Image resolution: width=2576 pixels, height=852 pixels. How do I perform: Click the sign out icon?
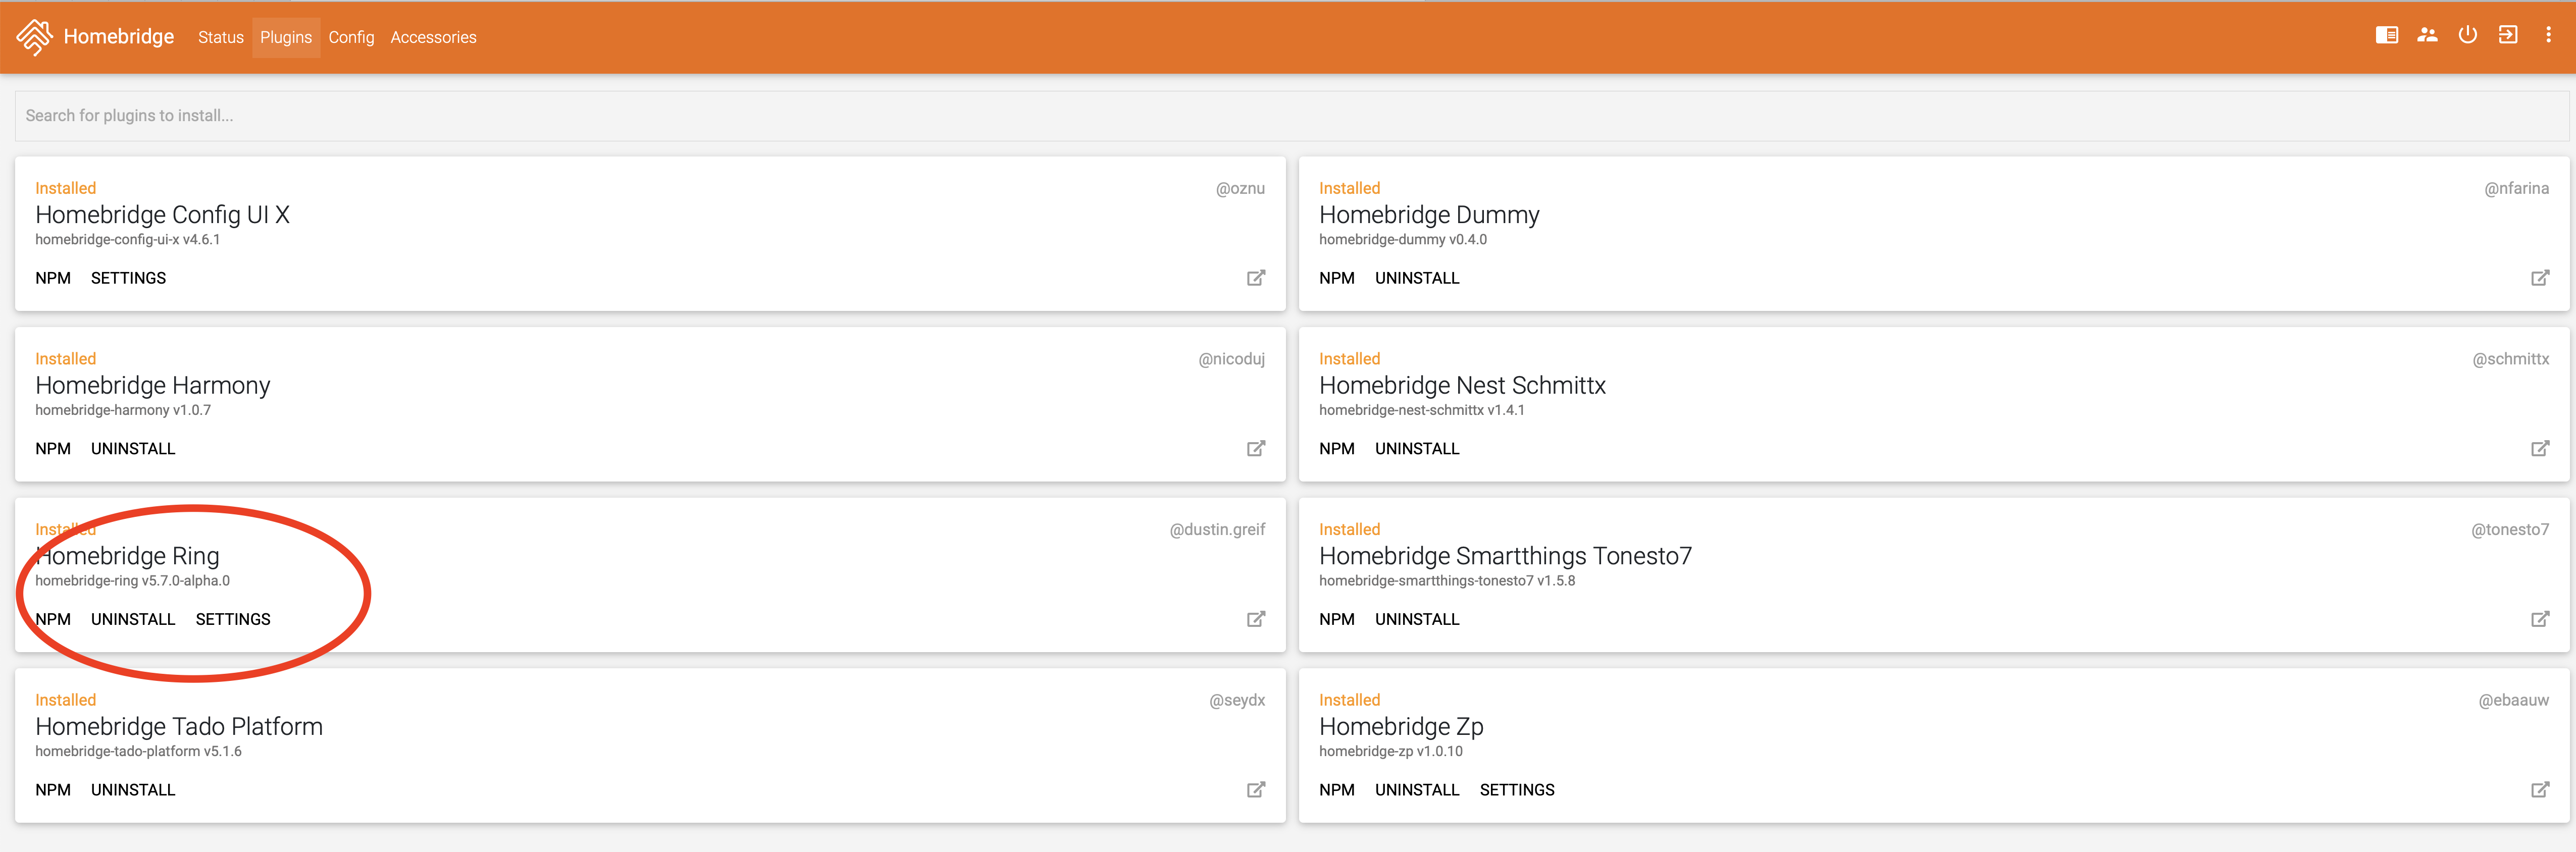click(x=2508, y=35)
